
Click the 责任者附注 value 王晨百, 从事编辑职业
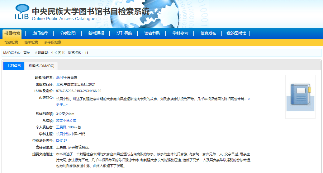tap(73, 147)
